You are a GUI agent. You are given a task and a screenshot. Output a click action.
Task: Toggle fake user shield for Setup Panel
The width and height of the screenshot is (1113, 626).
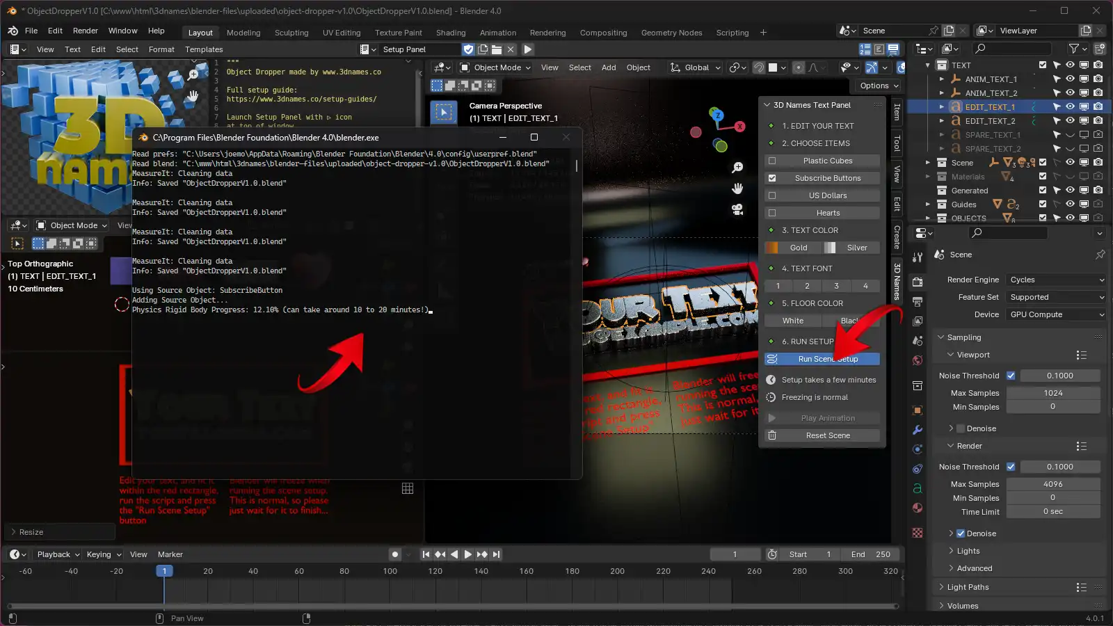pos(468,49)
